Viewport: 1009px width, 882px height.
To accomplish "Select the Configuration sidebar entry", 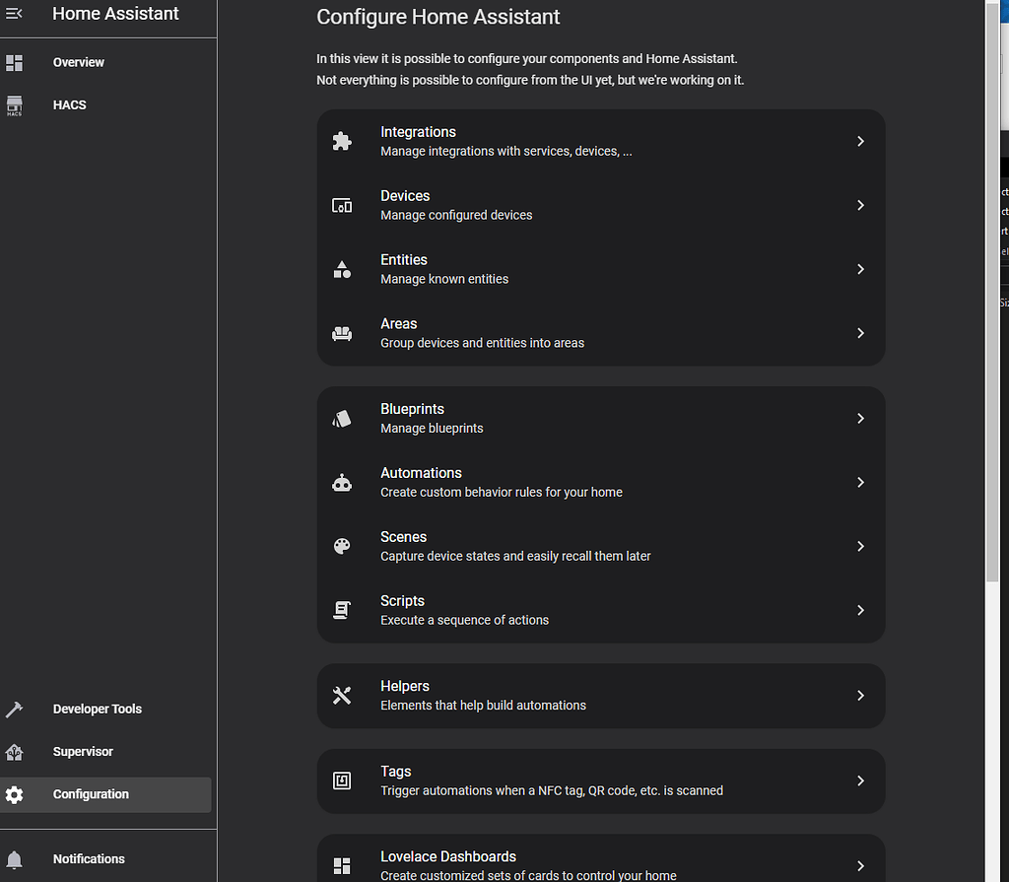I will pyautogui.click(x=91, y=794).
